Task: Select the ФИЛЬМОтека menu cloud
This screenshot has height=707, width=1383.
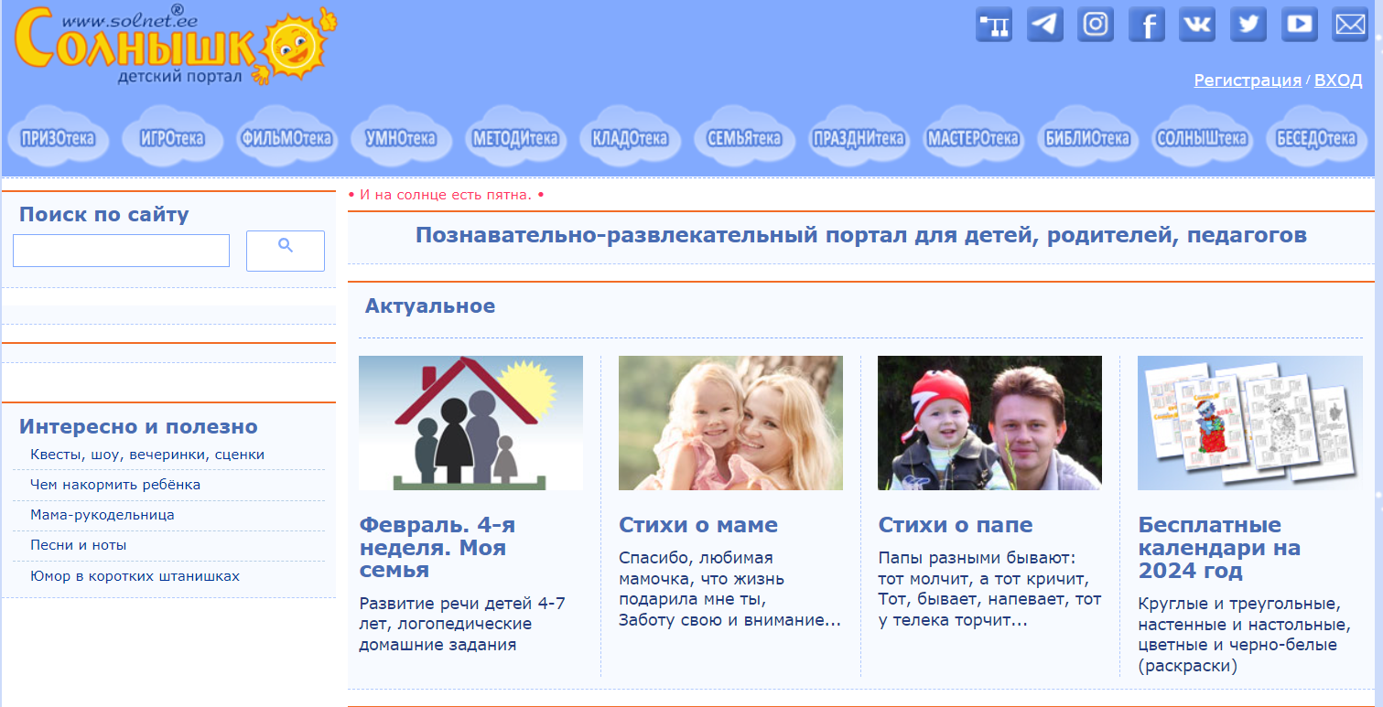Action: [286, 139]
